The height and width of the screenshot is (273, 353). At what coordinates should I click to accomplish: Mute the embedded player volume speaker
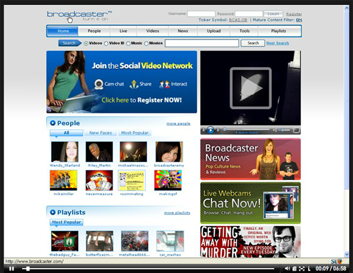pos(275,130)
